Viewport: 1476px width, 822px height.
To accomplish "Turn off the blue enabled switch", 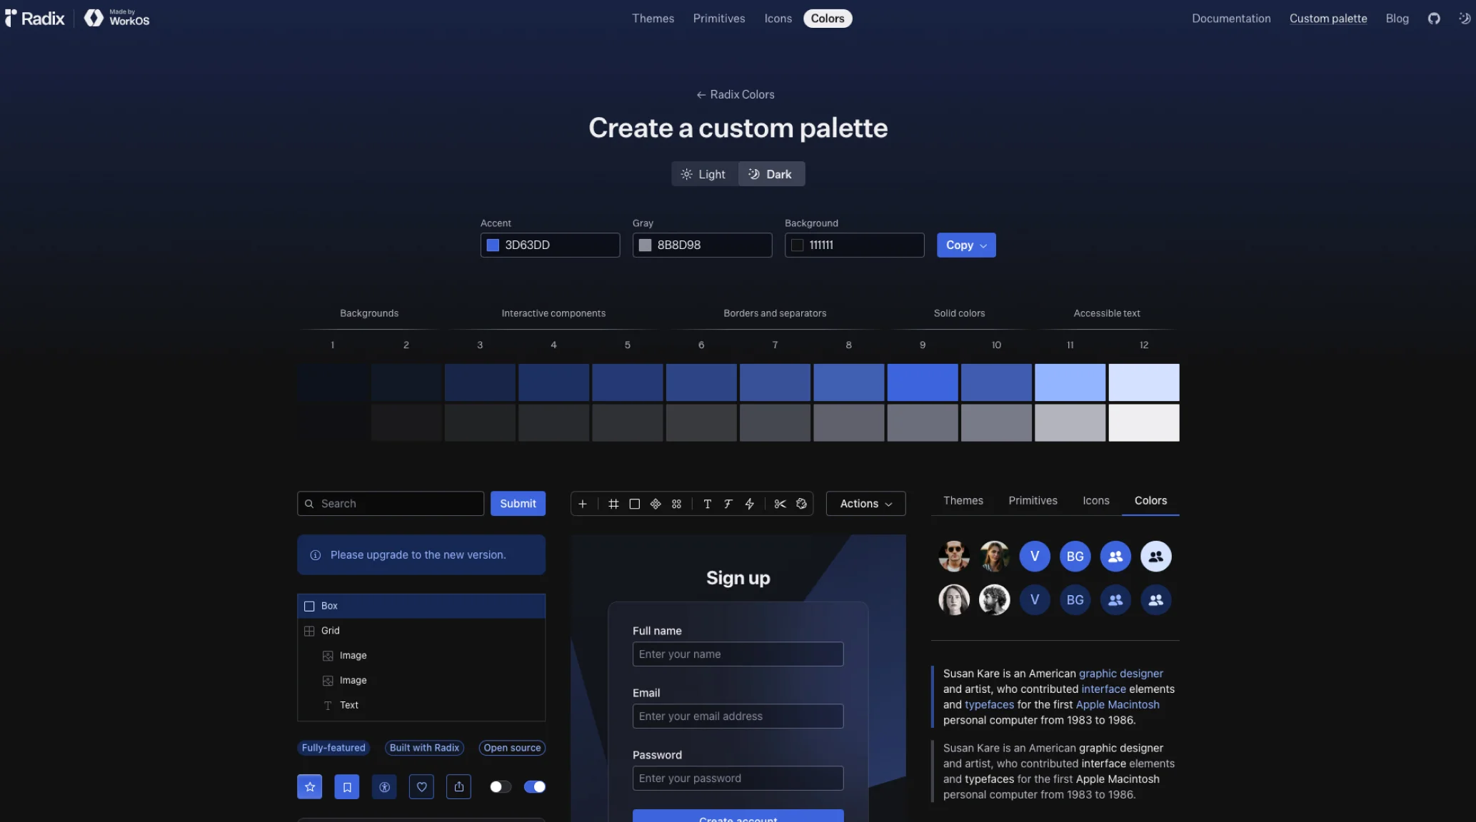I will point(535,786).
